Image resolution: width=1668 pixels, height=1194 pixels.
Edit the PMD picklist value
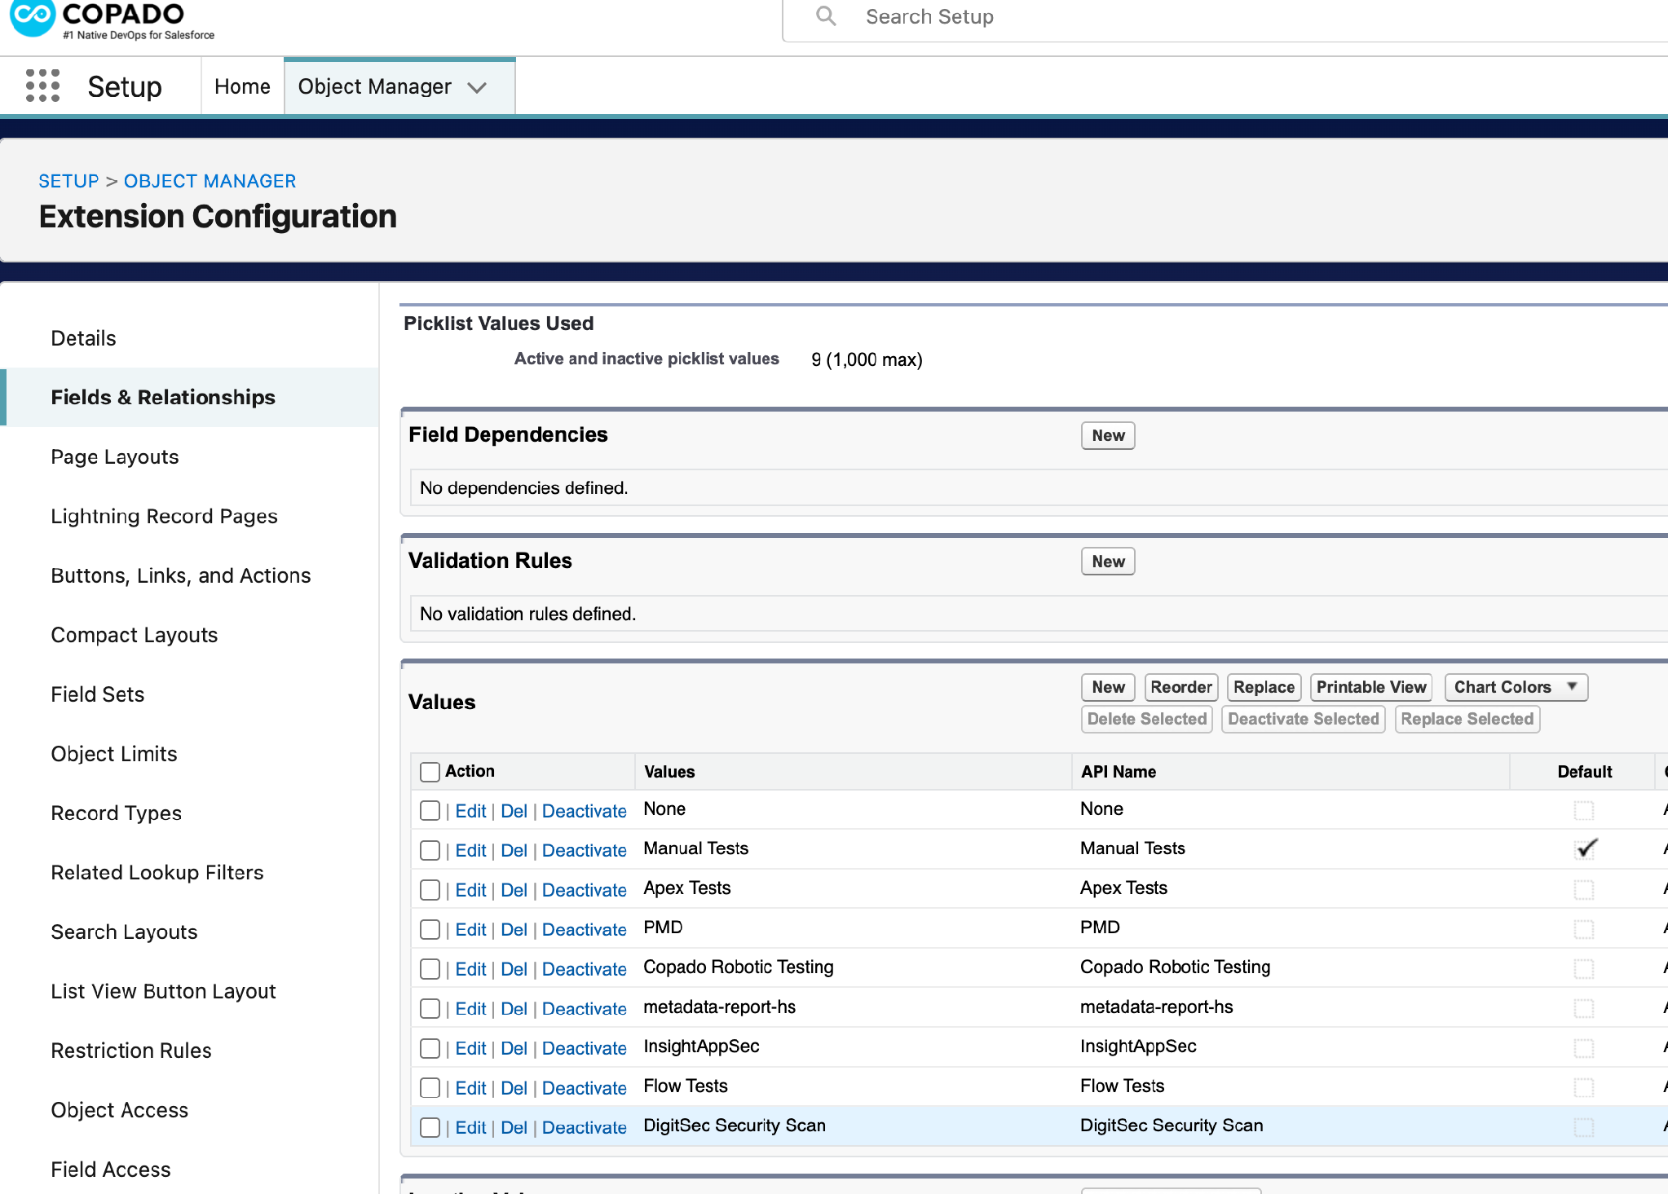[470, 930]
